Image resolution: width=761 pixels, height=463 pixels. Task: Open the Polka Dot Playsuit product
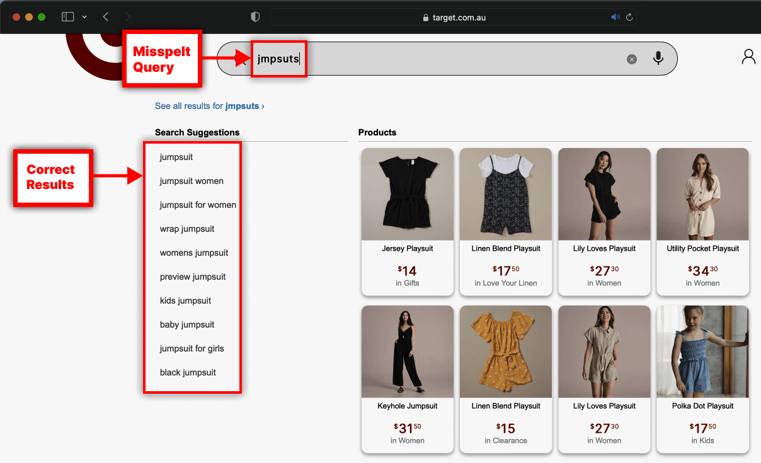point(702,378)
